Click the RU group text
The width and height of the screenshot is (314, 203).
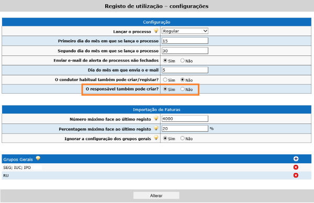pyautogui.click(x=6, y=176)
